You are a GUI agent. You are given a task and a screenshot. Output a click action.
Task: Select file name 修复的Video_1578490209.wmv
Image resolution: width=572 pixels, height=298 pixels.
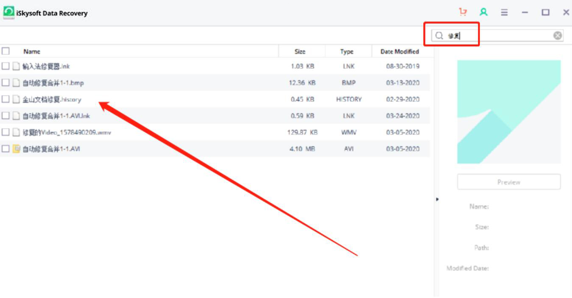67,133
